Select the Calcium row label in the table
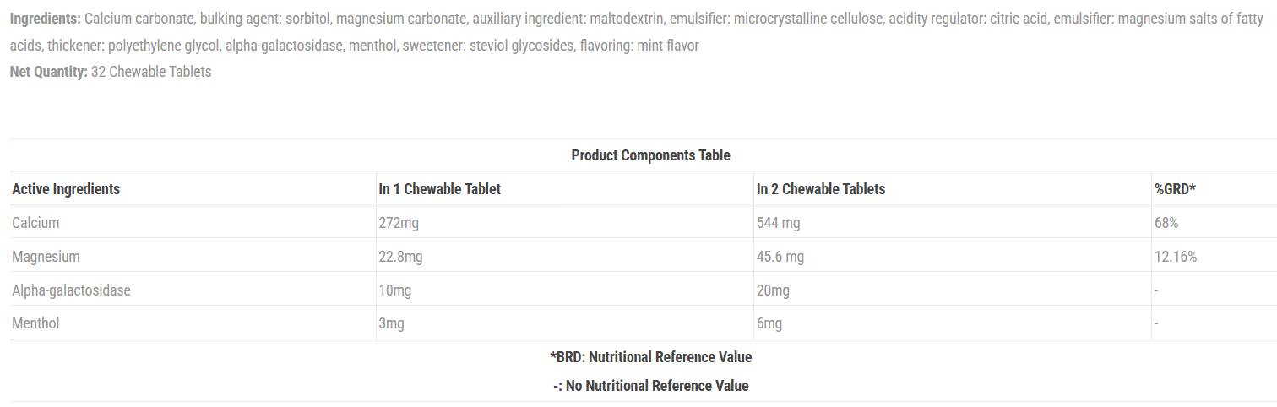The height and width of the screenshot is (407, 1277). click(x=35, y=223)
